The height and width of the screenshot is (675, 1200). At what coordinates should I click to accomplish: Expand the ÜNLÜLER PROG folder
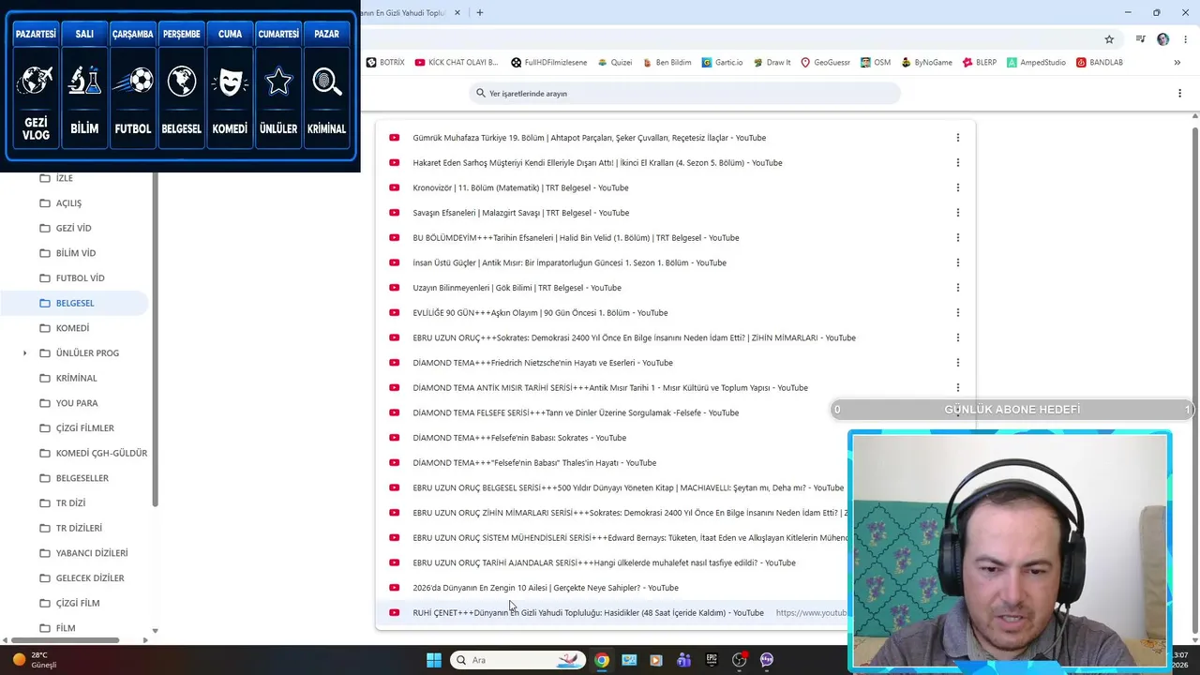(25, 353)
